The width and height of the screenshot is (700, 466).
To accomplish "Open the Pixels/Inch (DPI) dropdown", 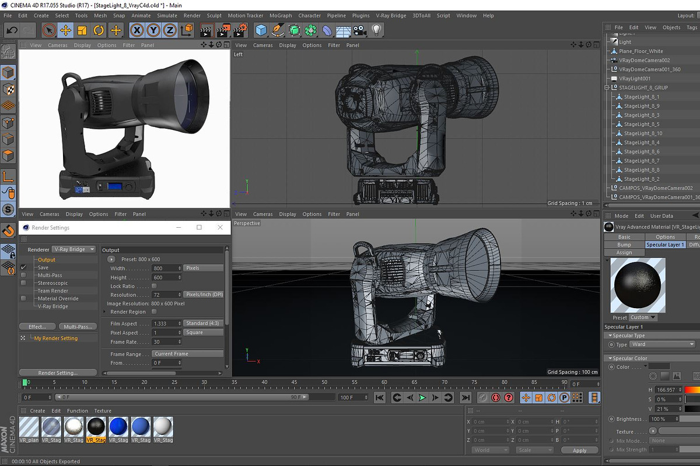I will tap(204, 295).
